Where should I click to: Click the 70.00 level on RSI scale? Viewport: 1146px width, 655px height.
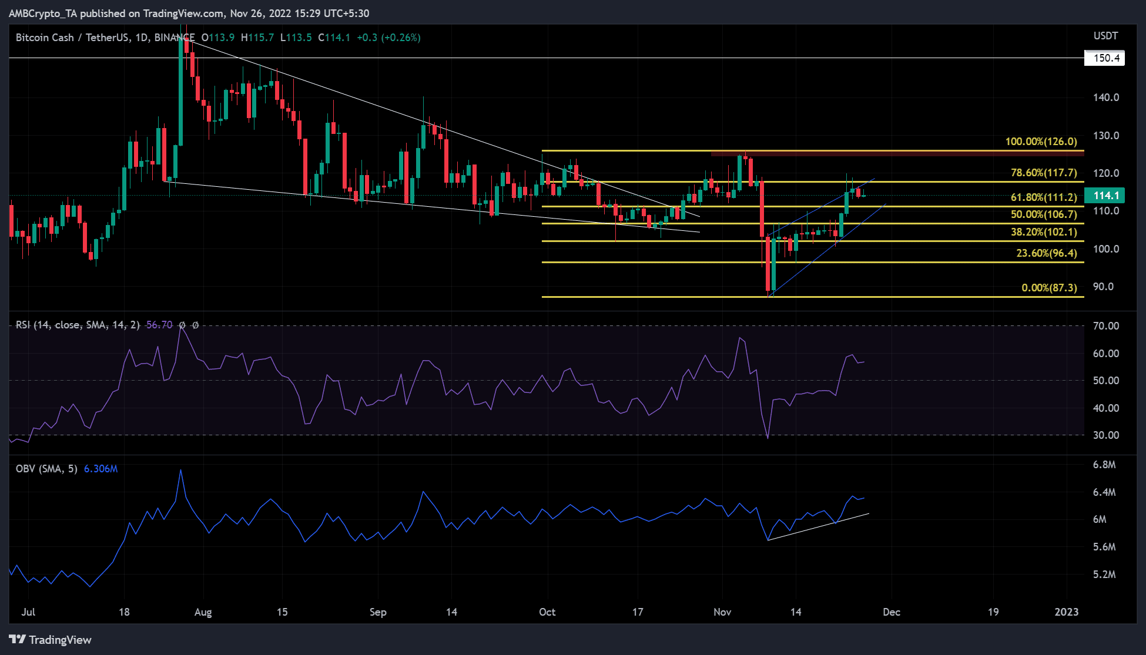pyautogui.click(x=1105, y=326)
